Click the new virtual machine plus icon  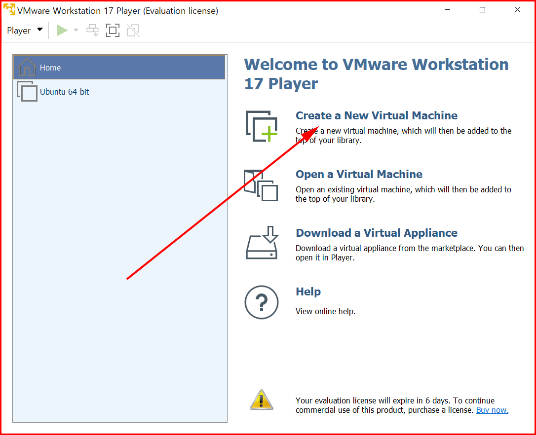(x=262, y=126)
